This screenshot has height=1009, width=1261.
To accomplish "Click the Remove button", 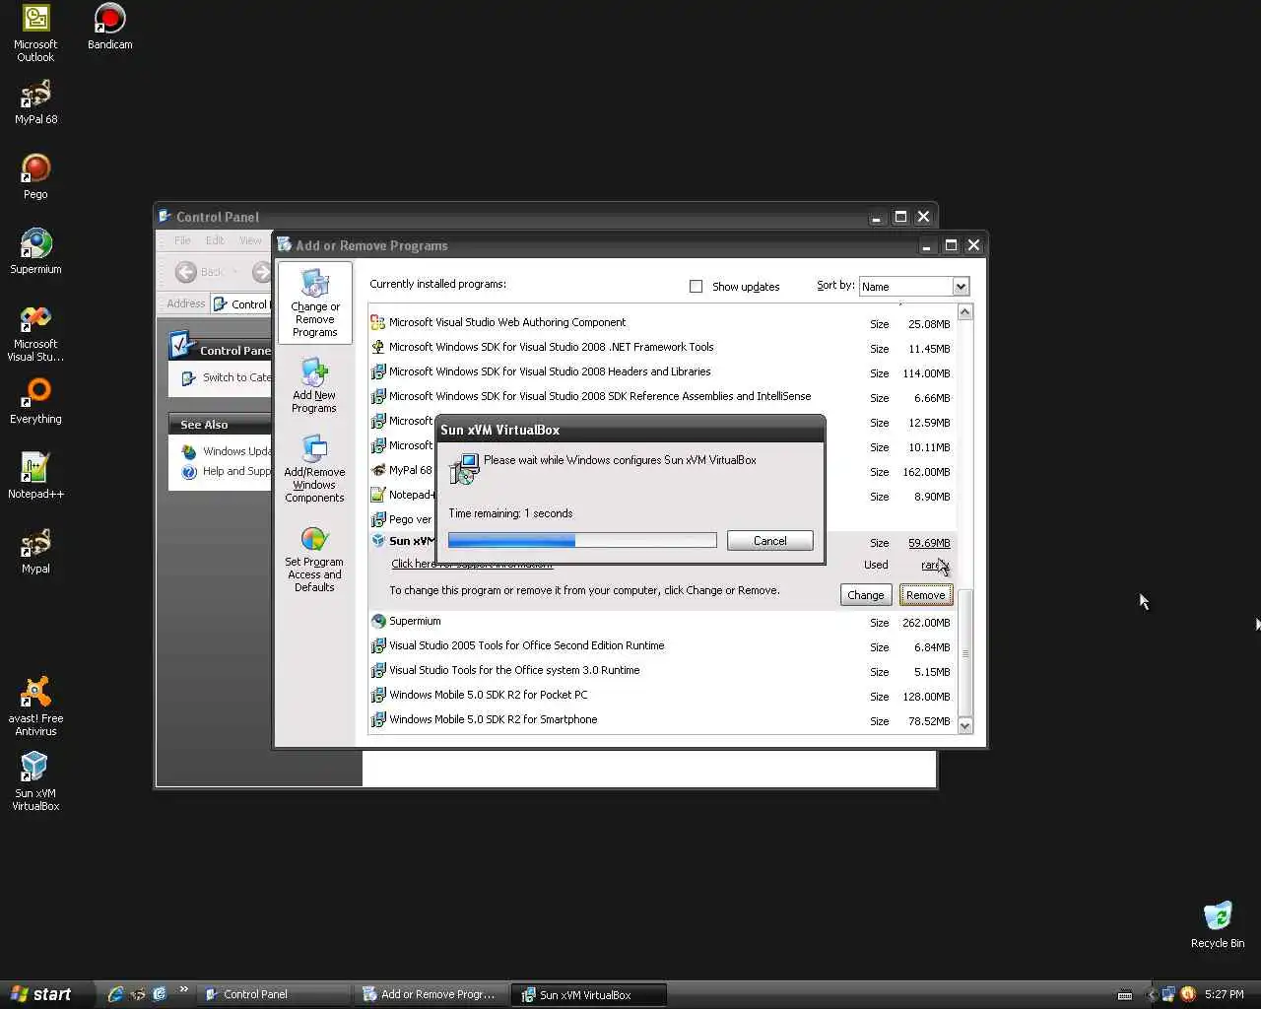I will (x=926, y=595).
